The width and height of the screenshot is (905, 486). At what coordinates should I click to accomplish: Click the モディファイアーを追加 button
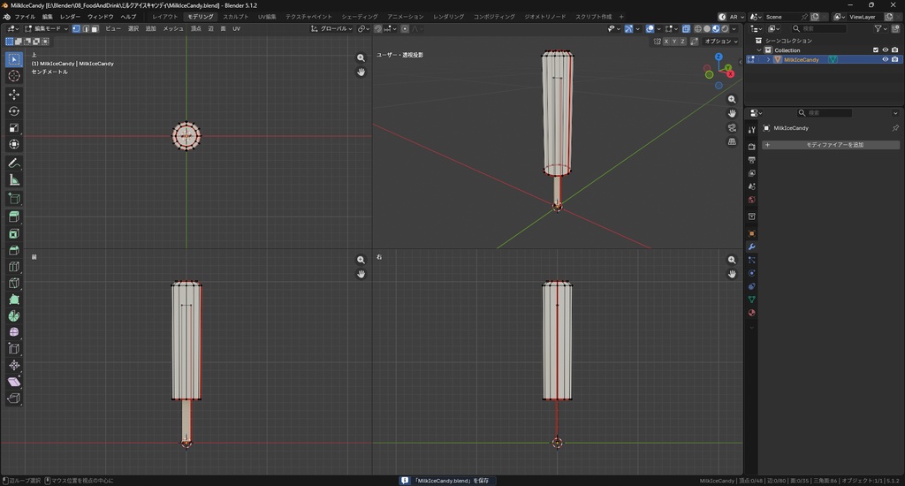(x=831, y=145)
